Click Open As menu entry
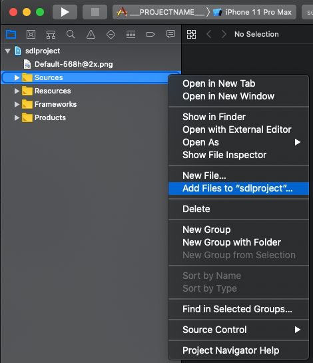 click(238, 142)
